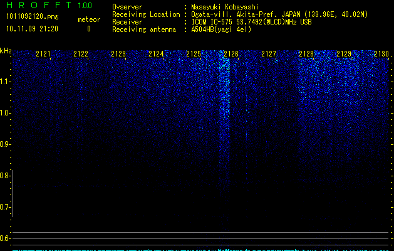Click the 2128 time marker
This screenshot has height=251, width=394.
[x=306, y=53]
